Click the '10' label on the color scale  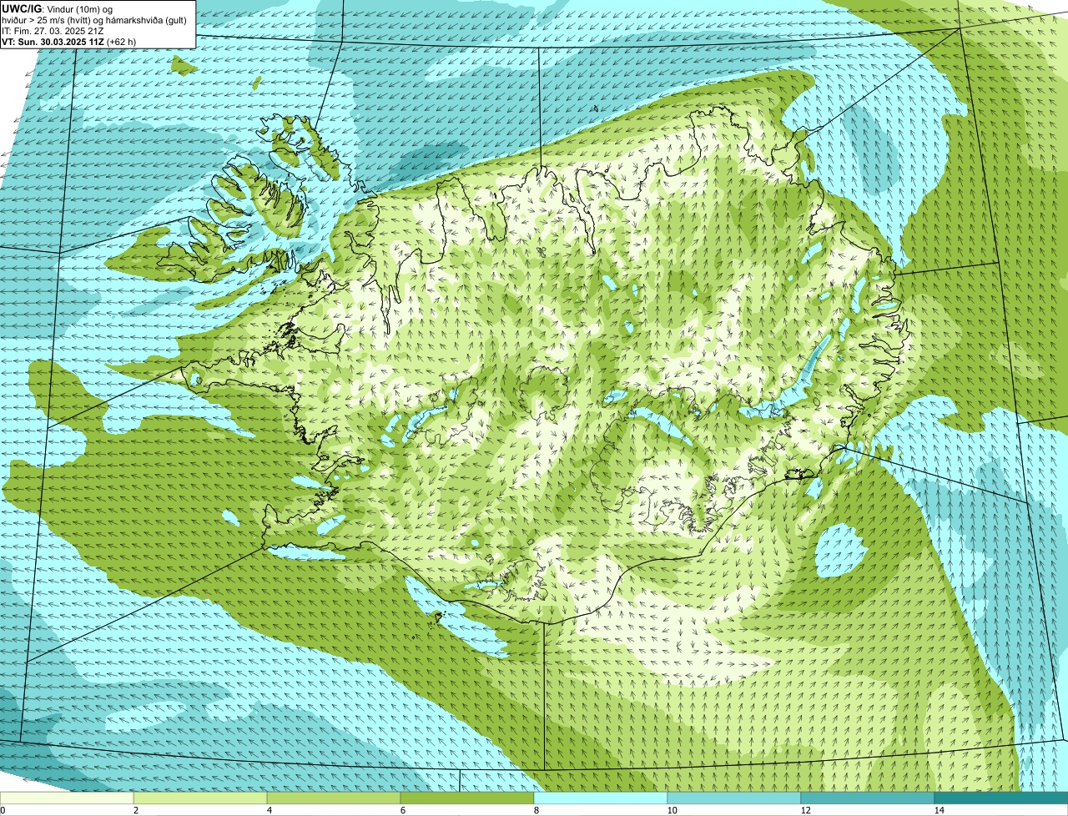(672, 810)
